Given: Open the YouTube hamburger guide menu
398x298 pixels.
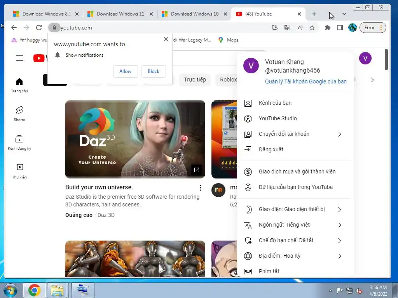Looking at the screenshot, I should click(x=19, y=58).
